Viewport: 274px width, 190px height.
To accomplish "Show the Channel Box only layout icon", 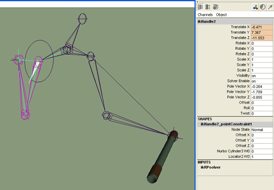I will (x=200, y=7).
